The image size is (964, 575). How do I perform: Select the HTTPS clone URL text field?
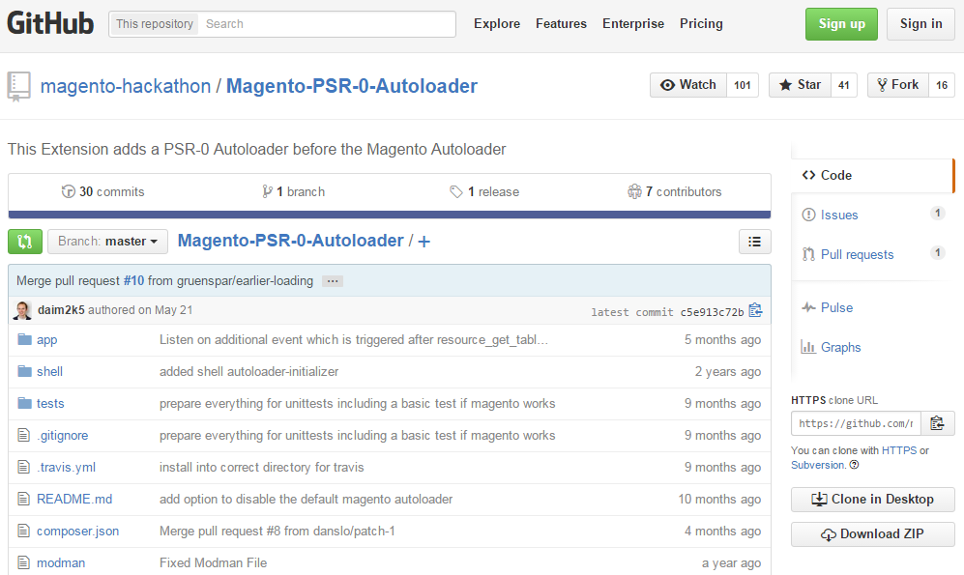856,423
